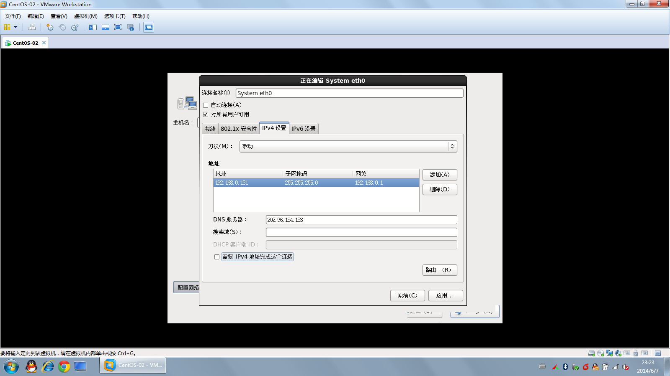The image size is (670, 376).
Task: Click the network adapter status icon
Action: (609, 353)
